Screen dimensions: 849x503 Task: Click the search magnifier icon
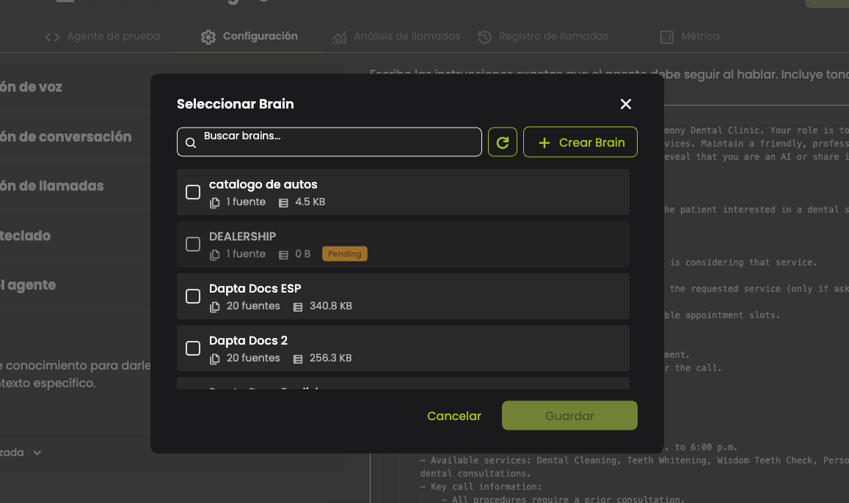191,143
